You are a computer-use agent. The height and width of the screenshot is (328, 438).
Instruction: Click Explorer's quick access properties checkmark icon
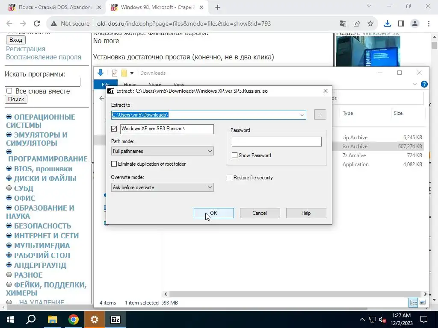pyautogui.click(x=115, y=73)
